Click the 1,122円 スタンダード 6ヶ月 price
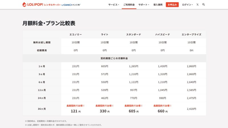Image resolution: width=228 pixels, height=128 pixels. click(133, 82)
